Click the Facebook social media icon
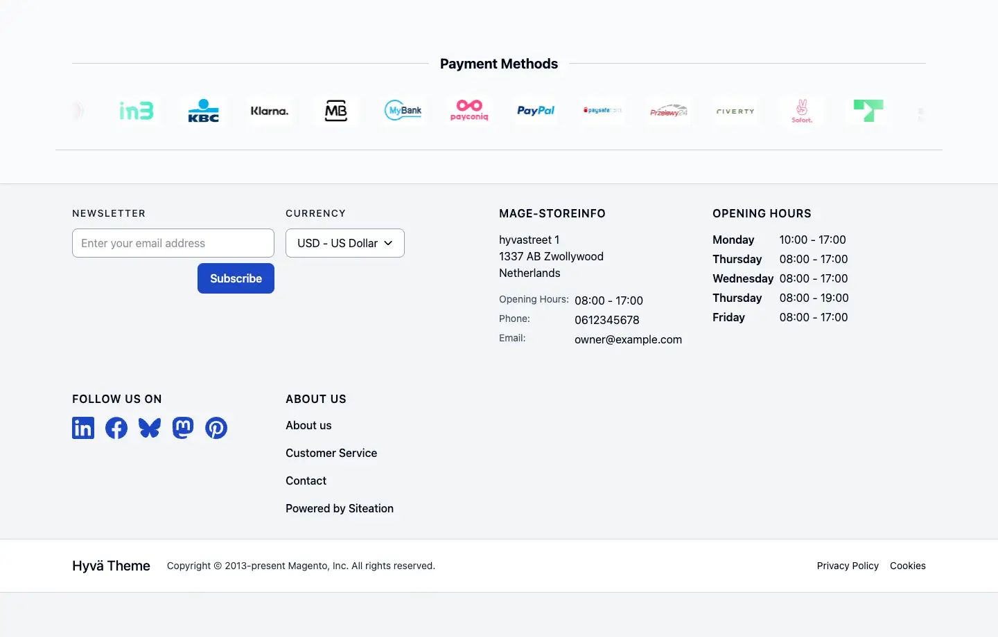Screen dimensions: 998x637 pos(116,428)
